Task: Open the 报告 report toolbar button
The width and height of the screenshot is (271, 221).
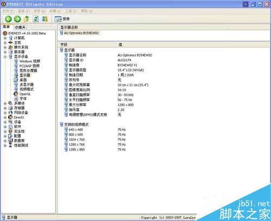Action: (62, 19)
